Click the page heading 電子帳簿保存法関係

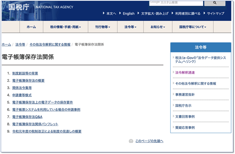click(28, 57)
